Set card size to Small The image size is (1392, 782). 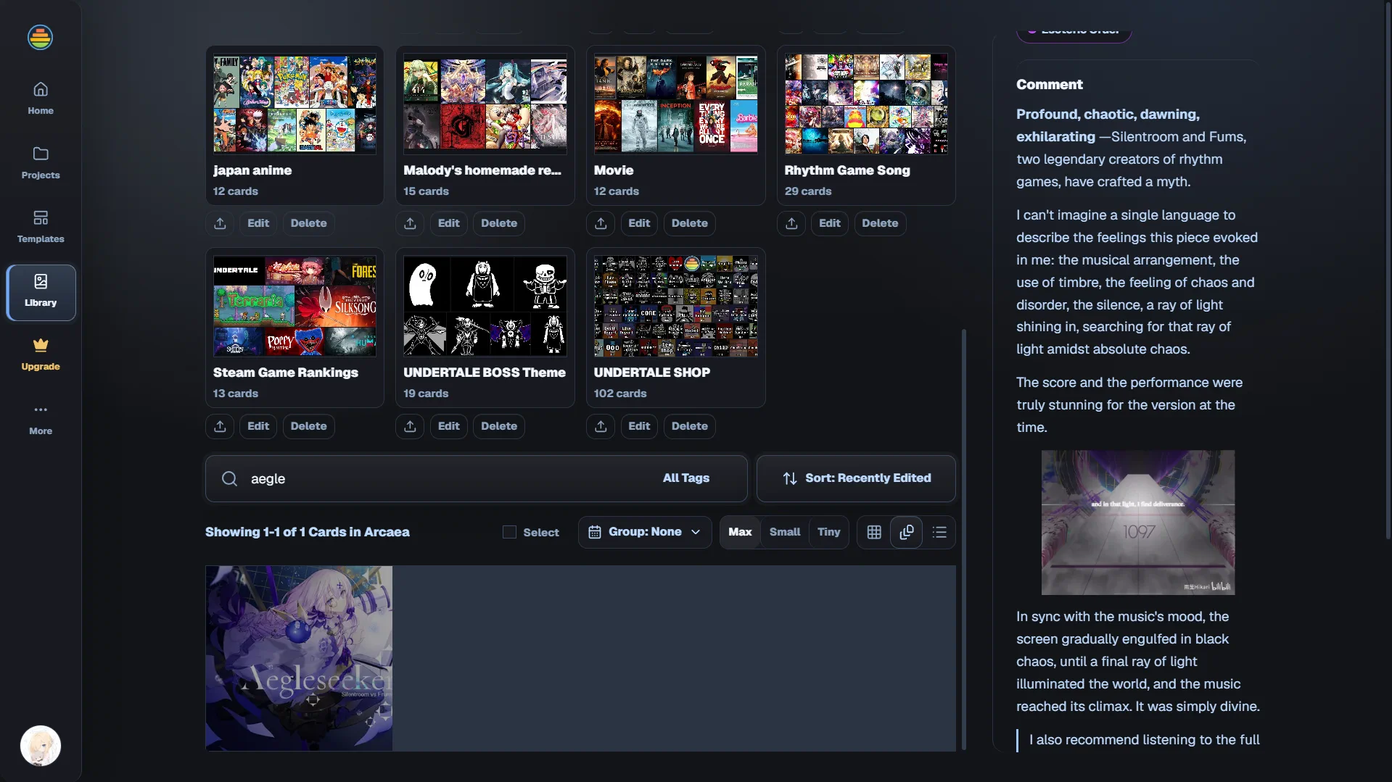pyautogui.click(x=785, y=532)
